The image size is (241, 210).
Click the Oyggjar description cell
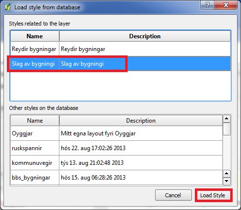pos(141,133)
